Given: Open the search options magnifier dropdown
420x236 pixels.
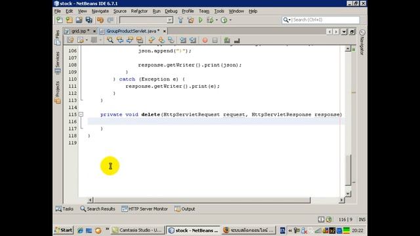Looking at the screenshot, I should pyautogui.click(x=287, y=20).
